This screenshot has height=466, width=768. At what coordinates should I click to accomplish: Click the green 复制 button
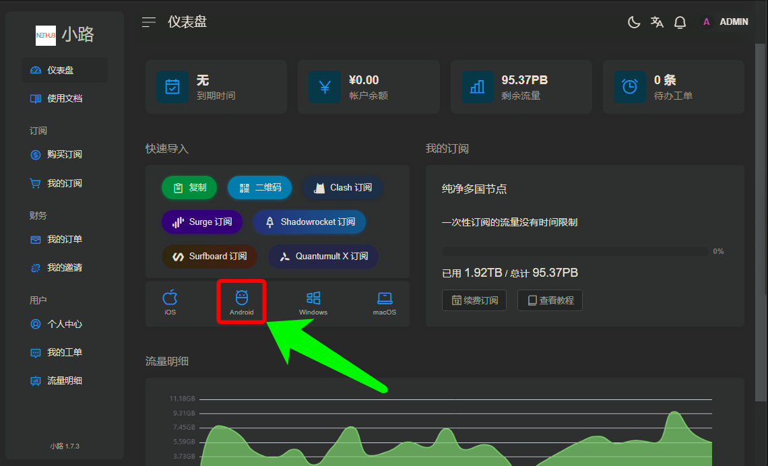point(189,188)
